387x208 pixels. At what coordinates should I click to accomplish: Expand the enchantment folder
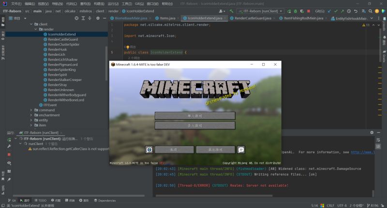[31, 115]
